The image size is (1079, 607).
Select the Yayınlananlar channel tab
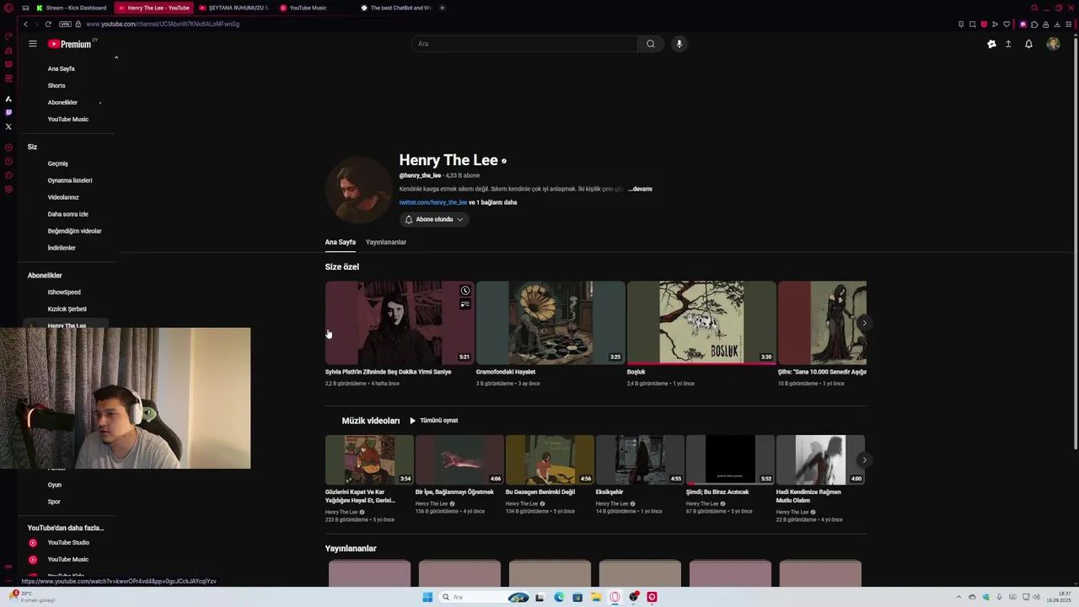coord(386,242)
